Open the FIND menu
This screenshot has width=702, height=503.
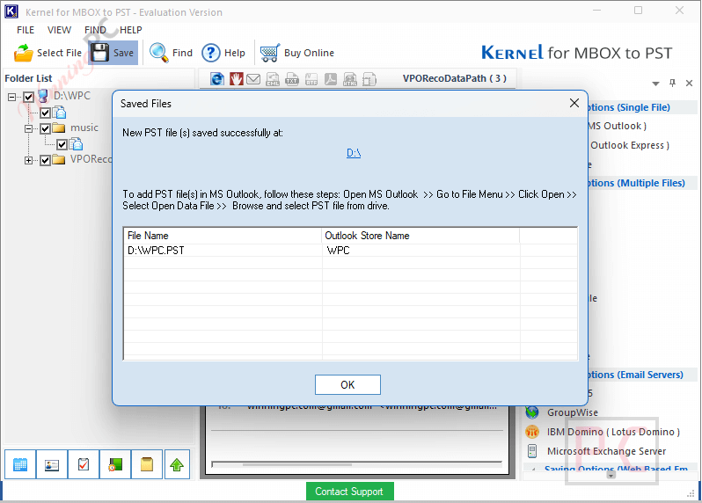(95, 30)
